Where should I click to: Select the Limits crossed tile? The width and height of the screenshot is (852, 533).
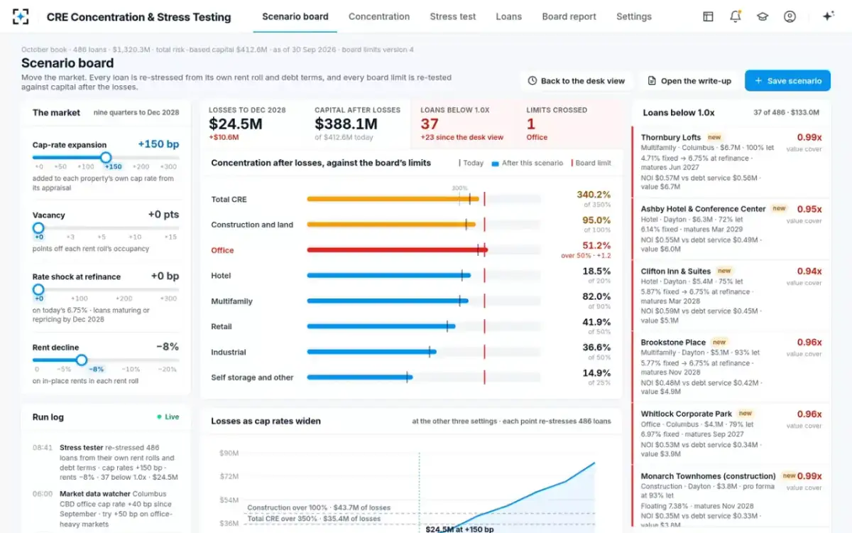click(x=570, y=124)
